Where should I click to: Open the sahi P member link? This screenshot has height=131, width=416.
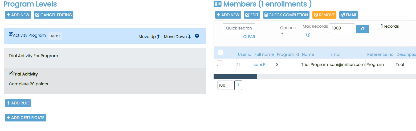(259, 65)
